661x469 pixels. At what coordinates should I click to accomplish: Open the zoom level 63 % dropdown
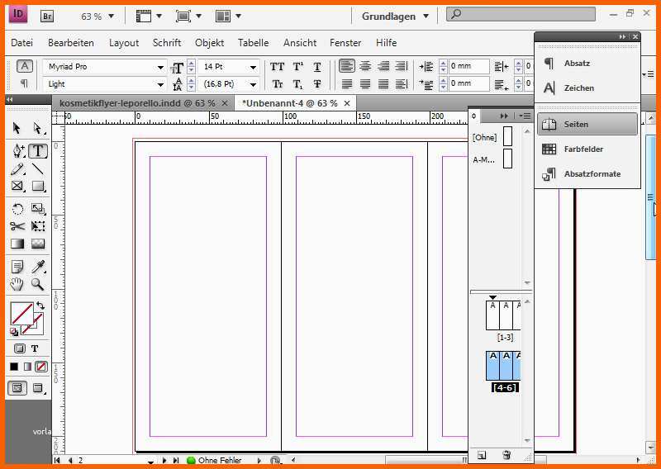point(112,16)
